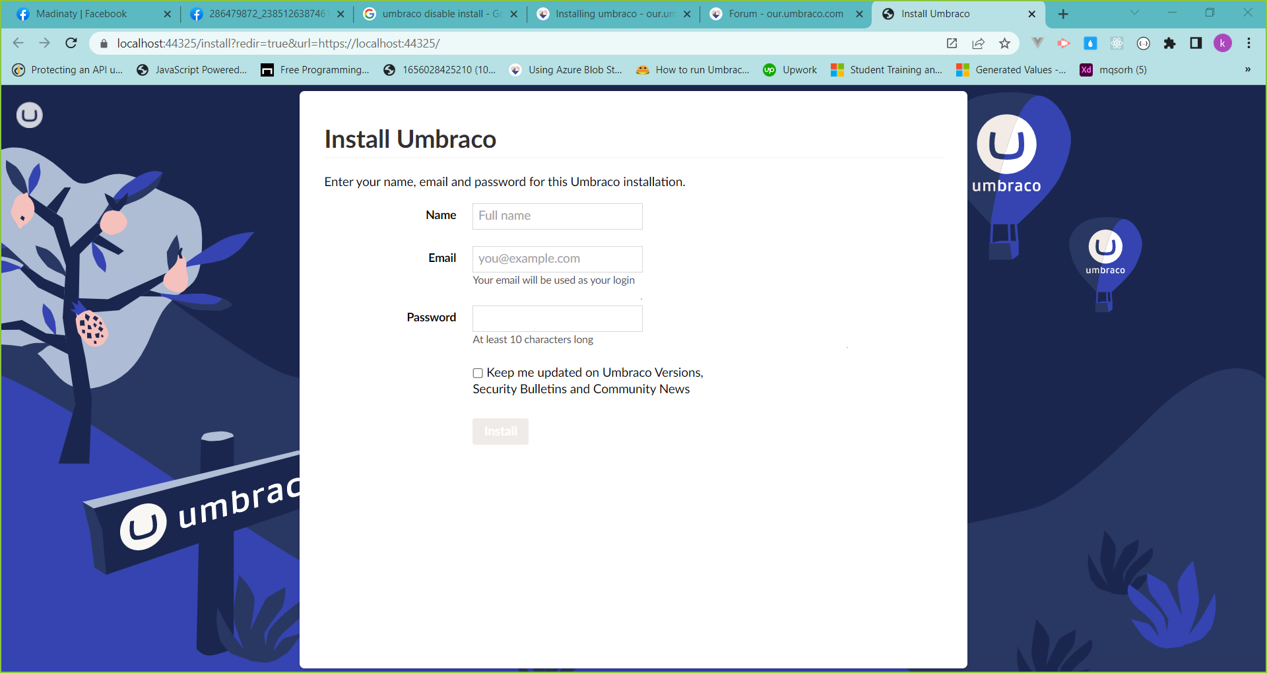This screenshot has height=673, width=1267.
Task: Open the tab search dropdown arrow
Action: click(1134, 13)
